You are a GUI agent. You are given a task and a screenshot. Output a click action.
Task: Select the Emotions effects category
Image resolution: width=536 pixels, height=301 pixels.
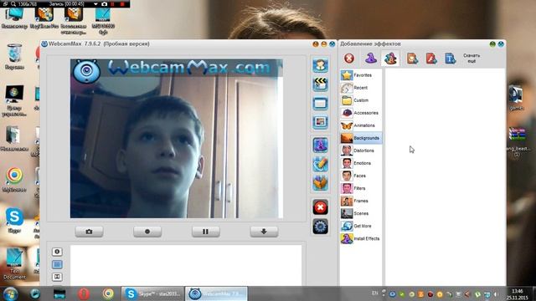click(361, 163)
